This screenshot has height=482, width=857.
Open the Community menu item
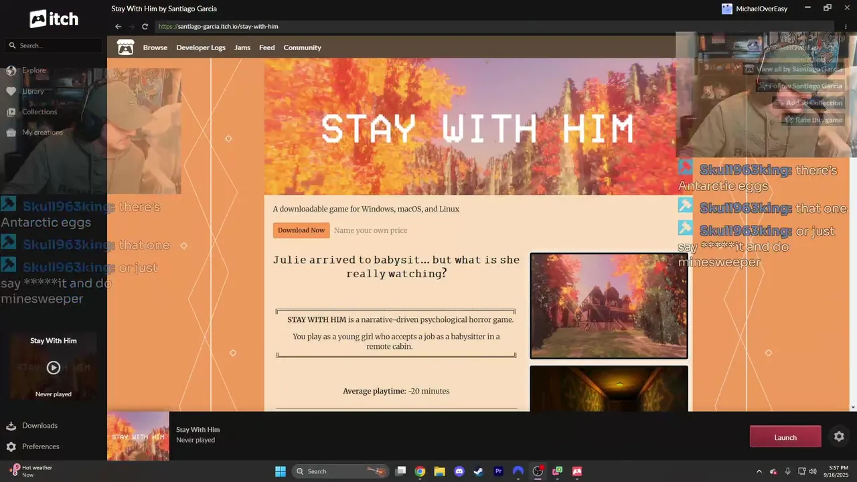tap(302, 48)
